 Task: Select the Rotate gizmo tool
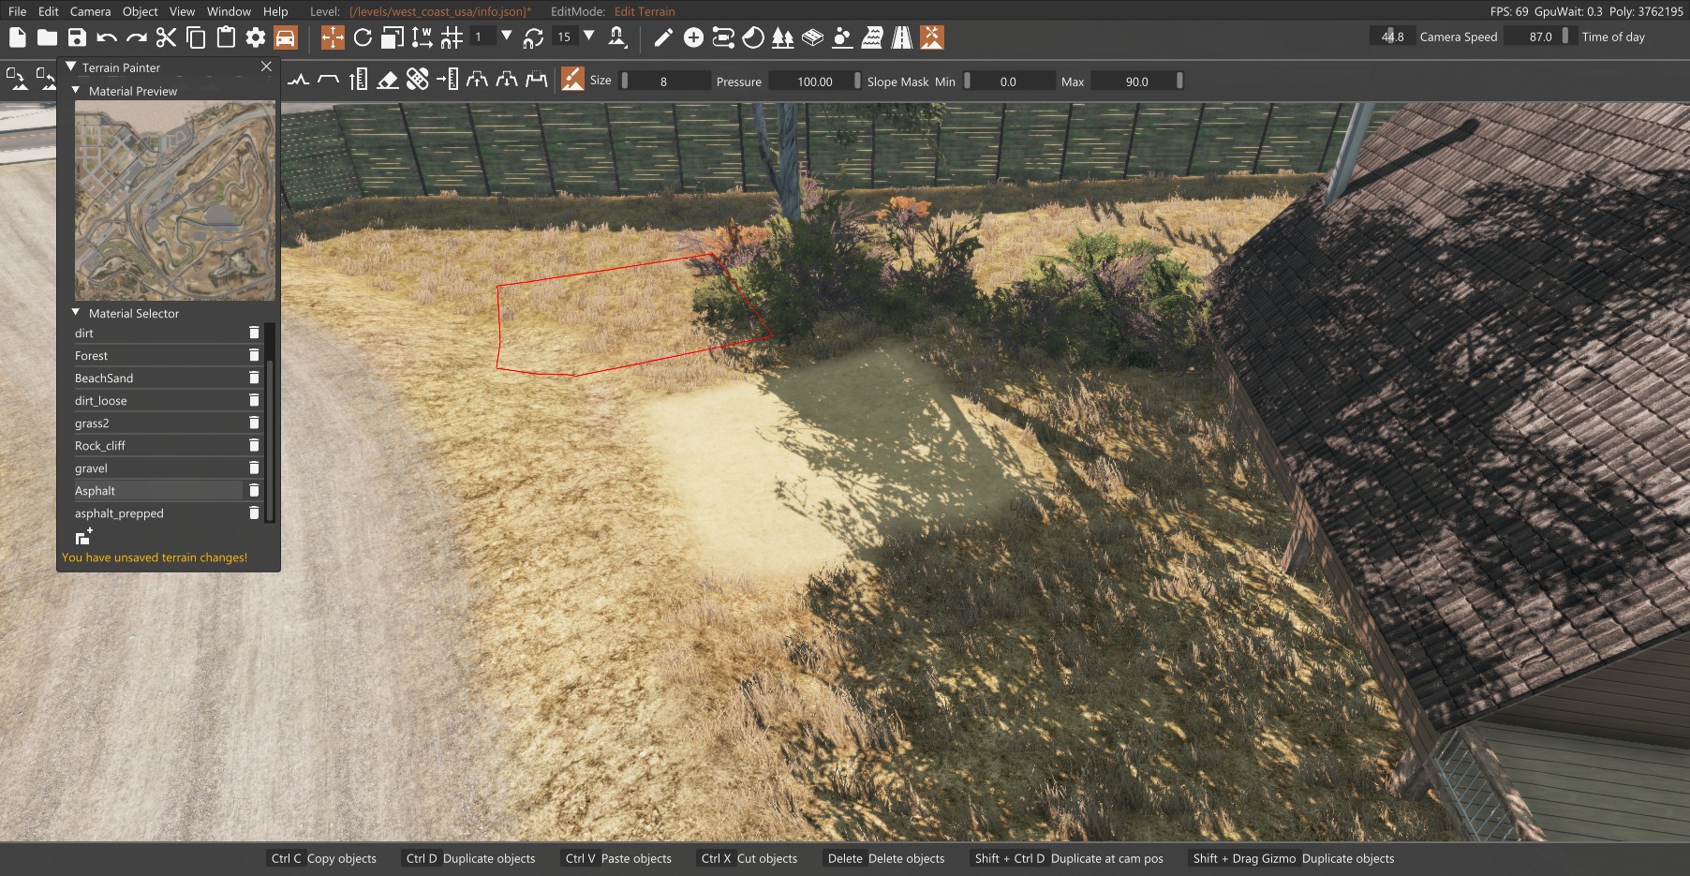coord(363,37)
